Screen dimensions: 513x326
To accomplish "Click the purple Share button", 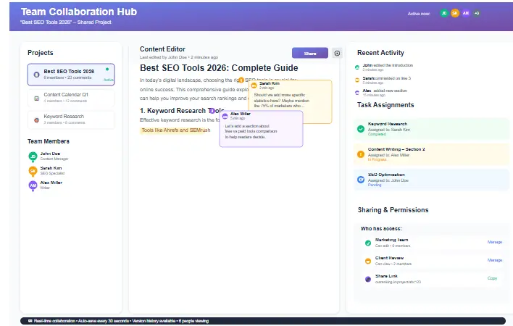I will (310, 53).
